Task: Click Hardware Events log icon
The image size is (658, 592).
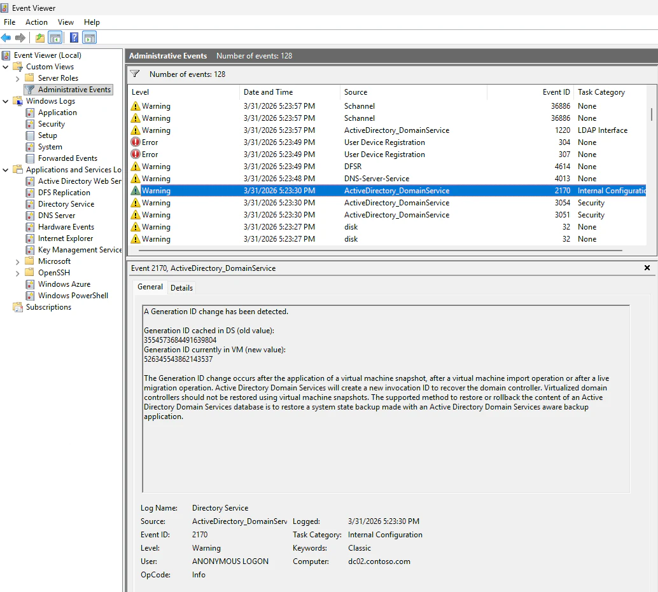Action: pyautogui.click(x=30, y=227)
